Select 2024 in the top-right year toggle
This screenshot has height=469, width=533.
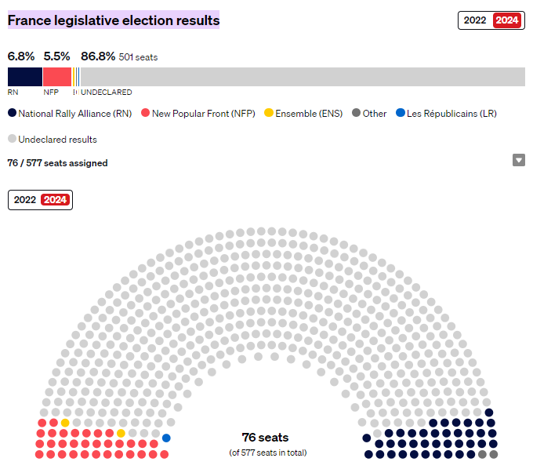pos(507,20)
